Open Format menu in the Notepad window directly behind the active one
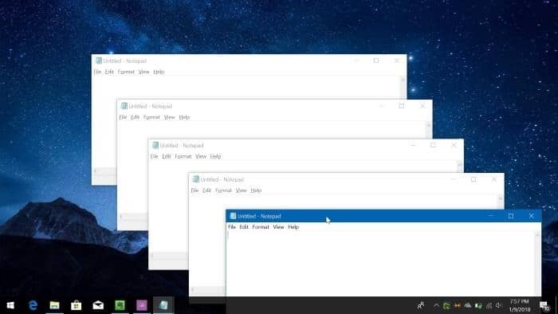The image size is (558, 314). coord(223,190)
